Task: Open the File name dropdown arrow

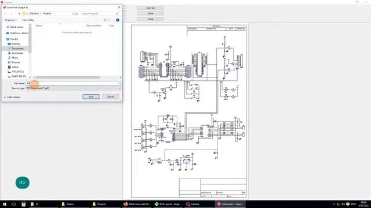Action: pyautogui.click(x=119, y=83)
